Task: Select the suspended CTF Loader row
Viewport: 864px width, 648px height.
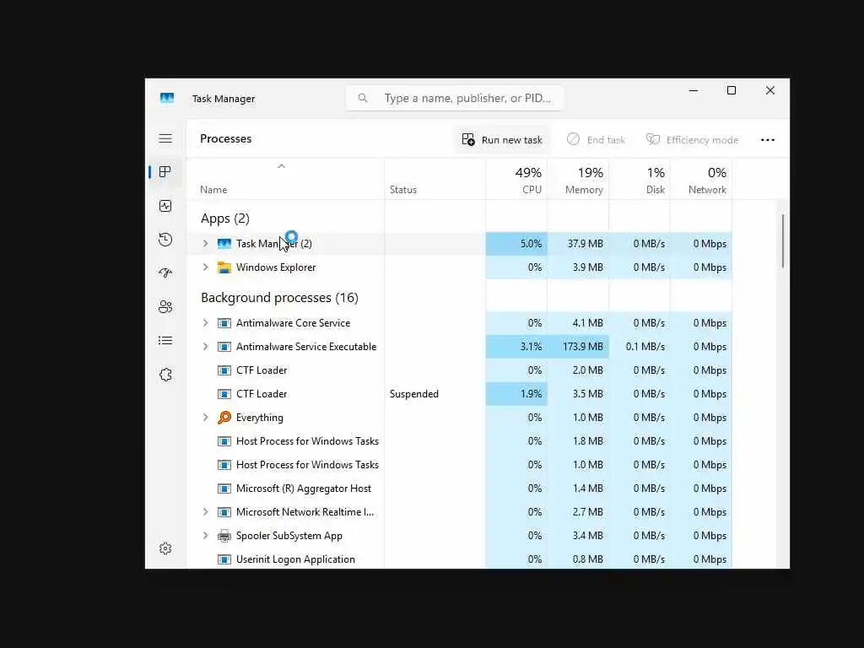Action: (460, 394)
